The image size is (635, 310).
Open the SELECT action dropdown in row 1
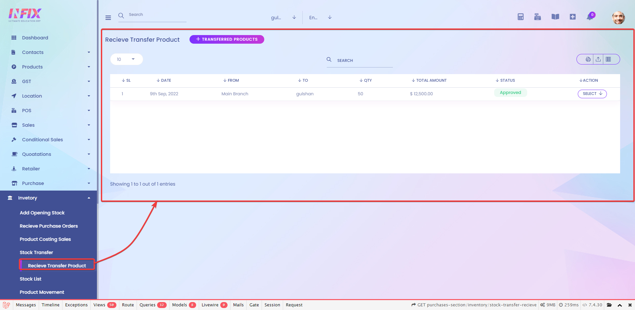(592, 94)
